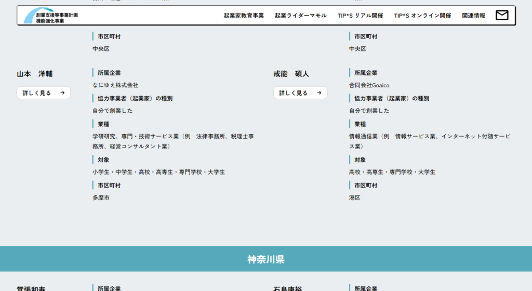The image size is (532, 291).
Task: Click the mail envelope icon in header
Action: pos(502,16)
